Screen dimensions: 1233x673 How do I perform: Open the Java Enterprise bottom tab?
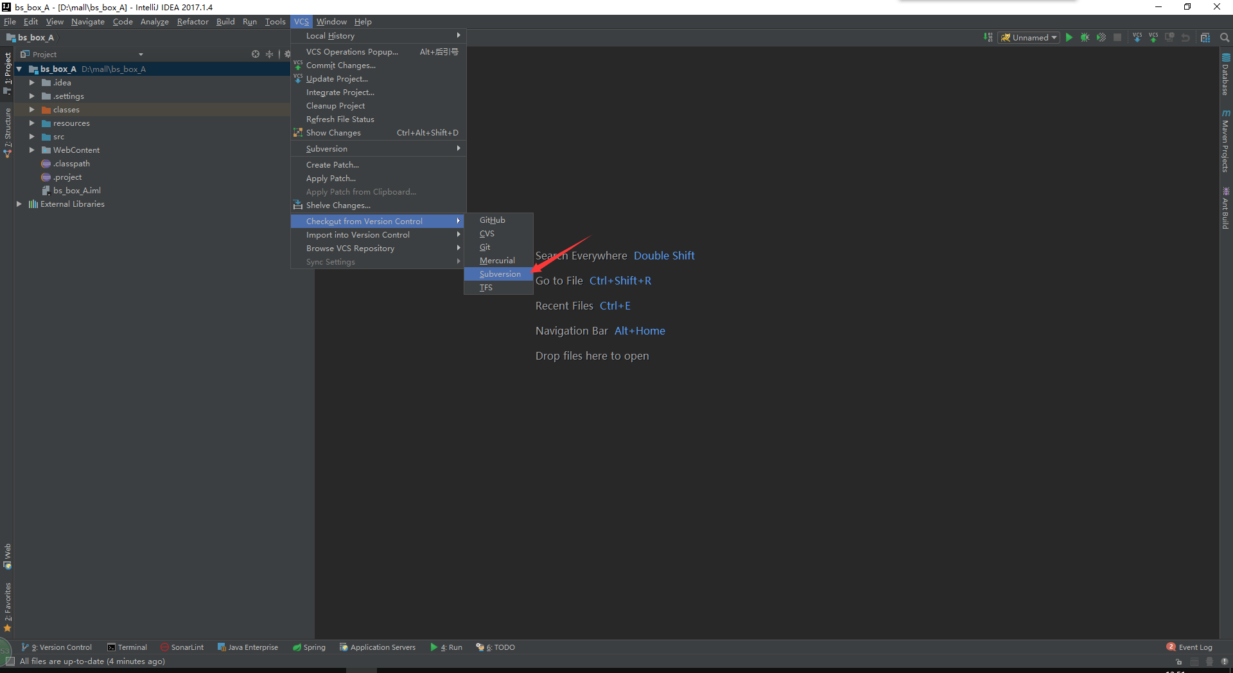(248, 647)
